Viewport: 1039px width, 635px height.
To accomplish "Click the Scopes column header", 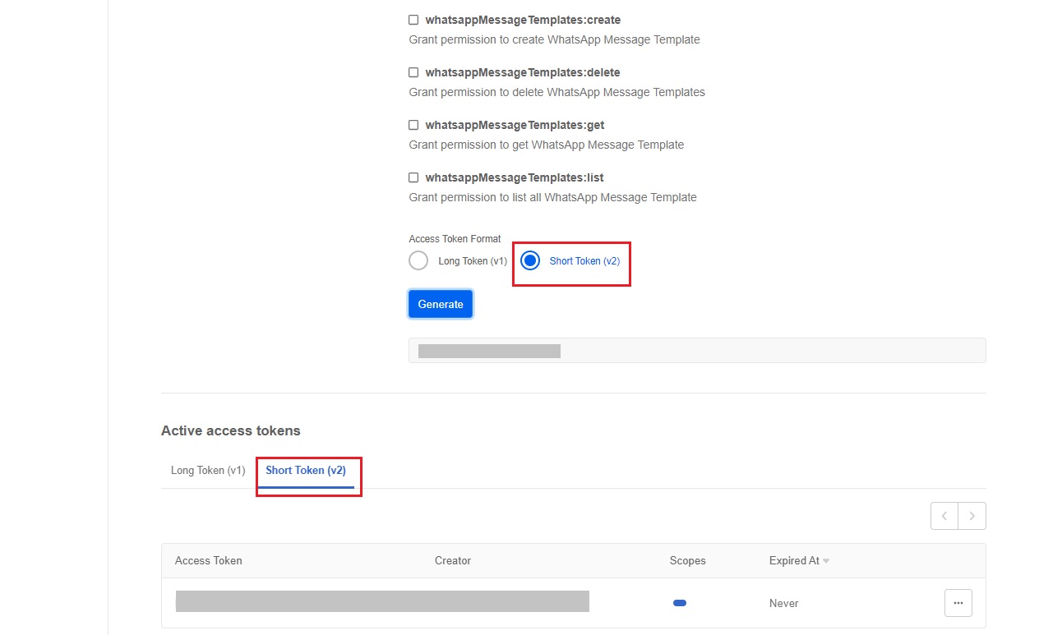I will pyautogui.click(x=688, y=560).
